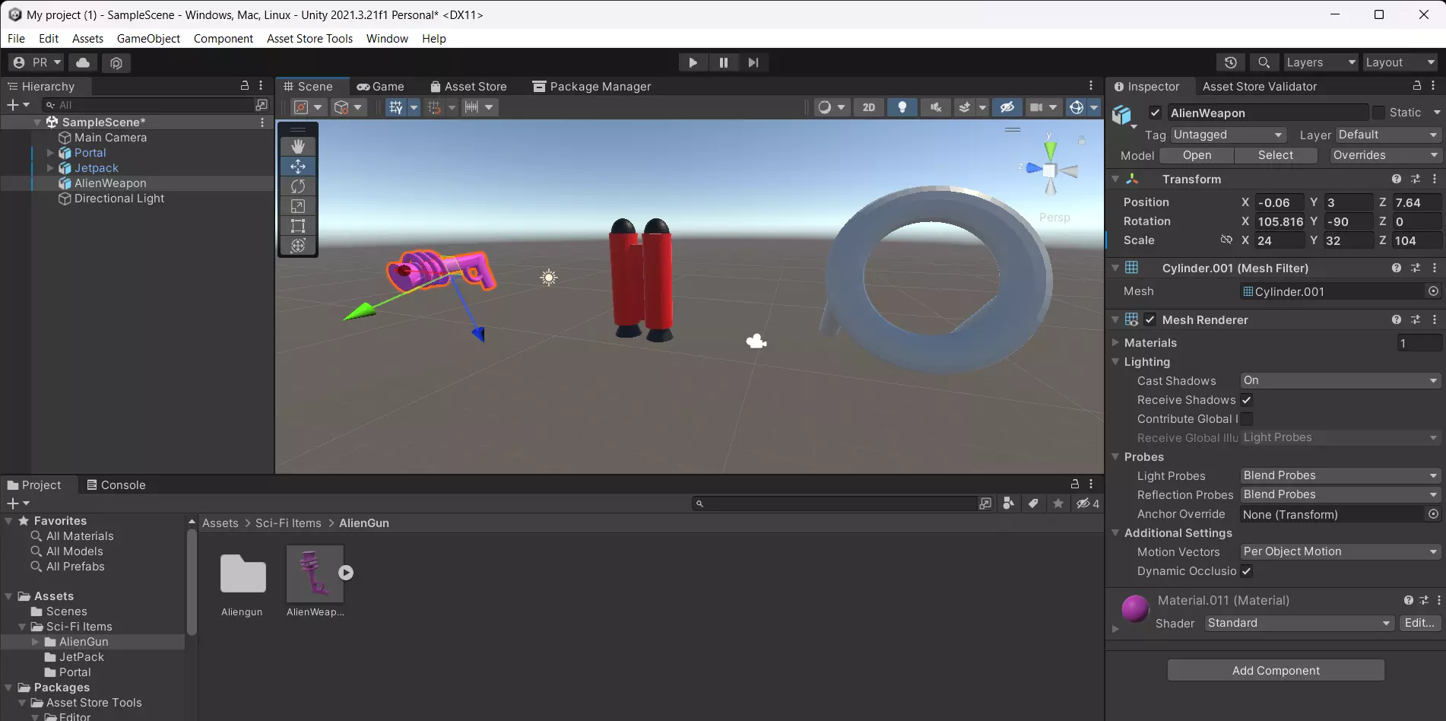Select the Rect transform tool
This screenshot has height=721, width=1446.
(298, 225)
